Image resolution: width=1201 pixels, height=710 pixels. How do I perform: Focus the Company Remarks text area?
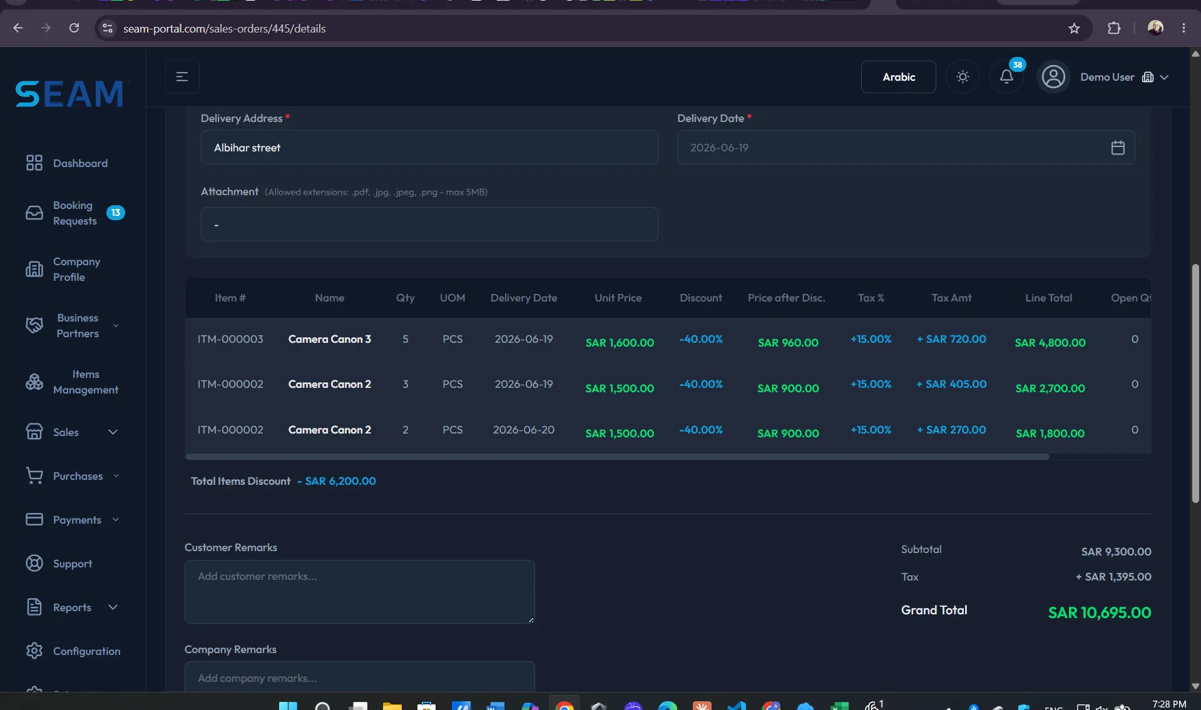tap(360, 677)
